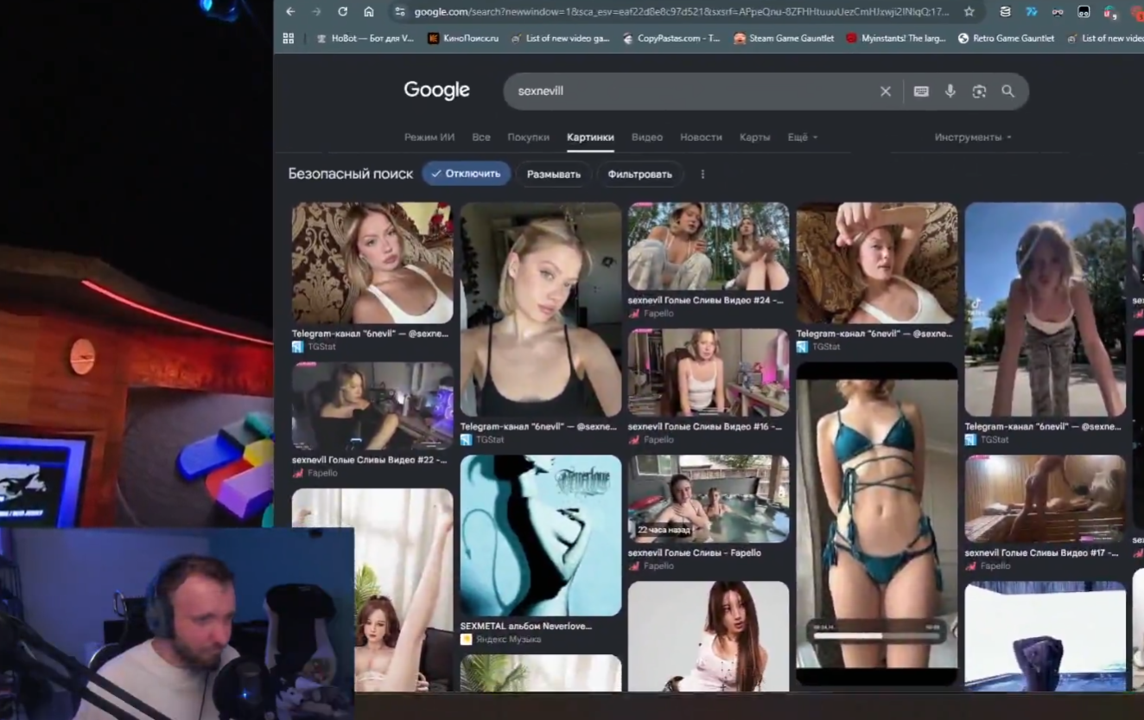Switch to the Все results tab
Viewport: 1144px width, 720px height.
coord(481,137)
